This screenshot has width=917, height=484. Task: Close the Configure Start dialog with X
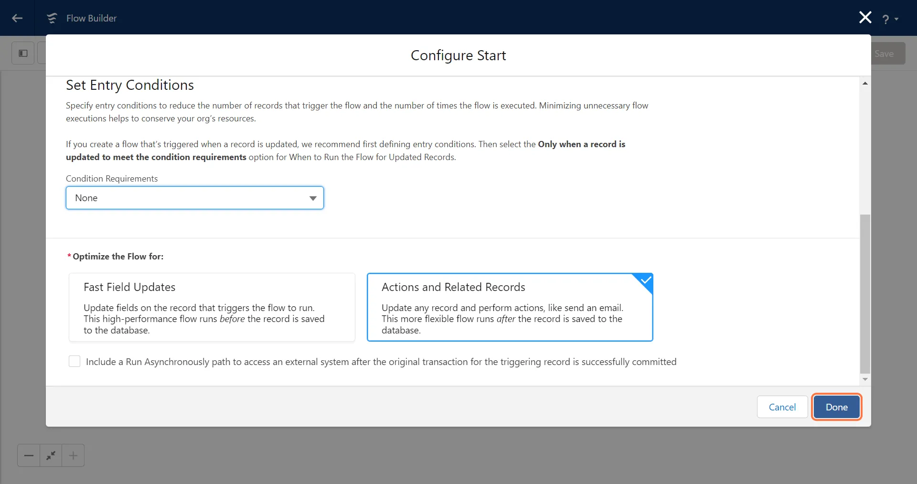(x=865, y=18)
